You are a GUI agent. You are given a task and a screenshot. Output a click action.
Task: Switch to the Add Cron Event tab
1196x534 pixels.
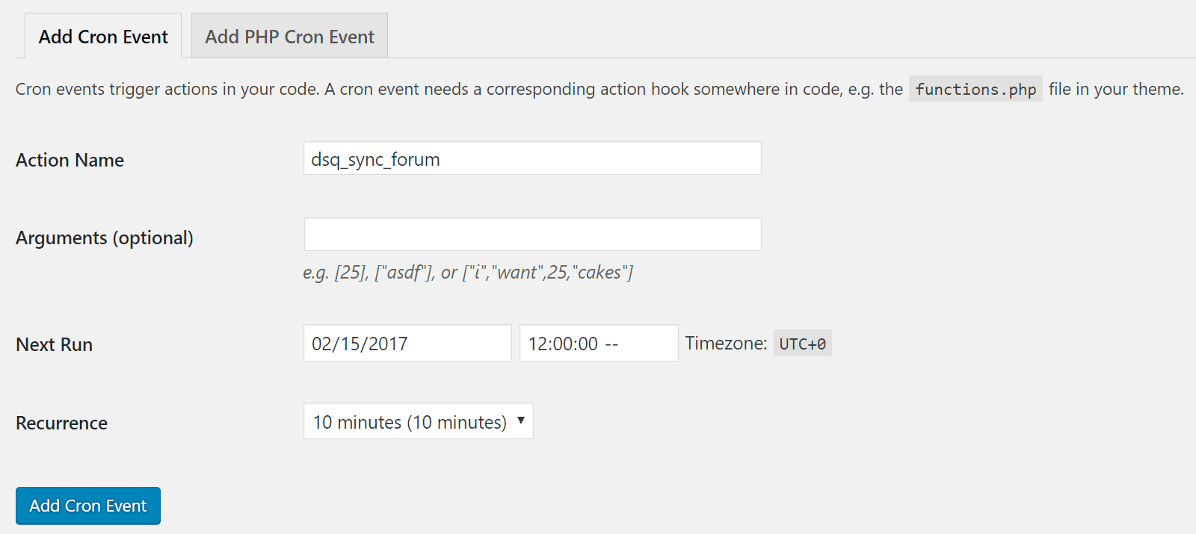click(x=103, y=37)
